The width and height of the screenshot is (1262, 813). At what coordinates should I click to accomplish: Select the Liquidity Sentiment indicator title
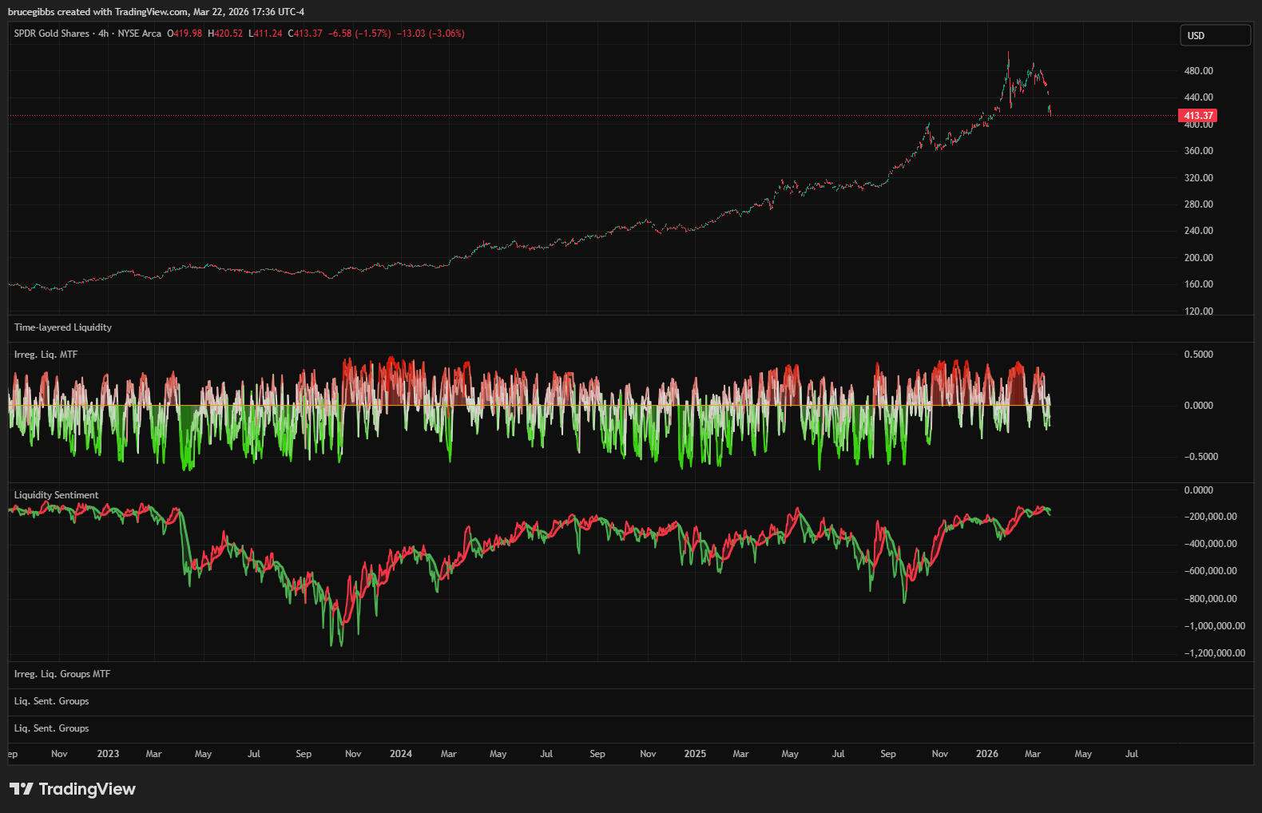(x=56, y=495)
